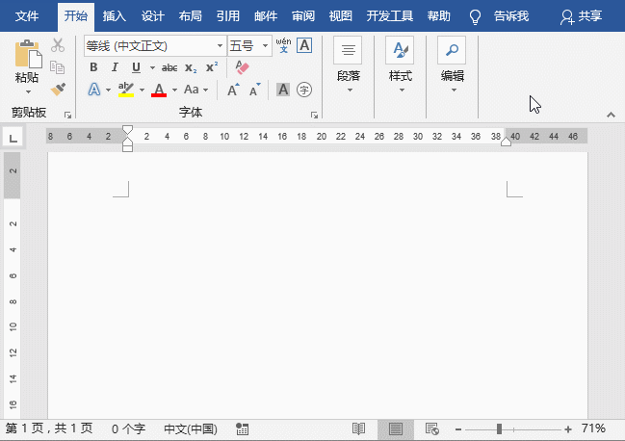Click the Format Painter brush icon
The width and height of the screenshot is (625, 441).
click(58, 90)
